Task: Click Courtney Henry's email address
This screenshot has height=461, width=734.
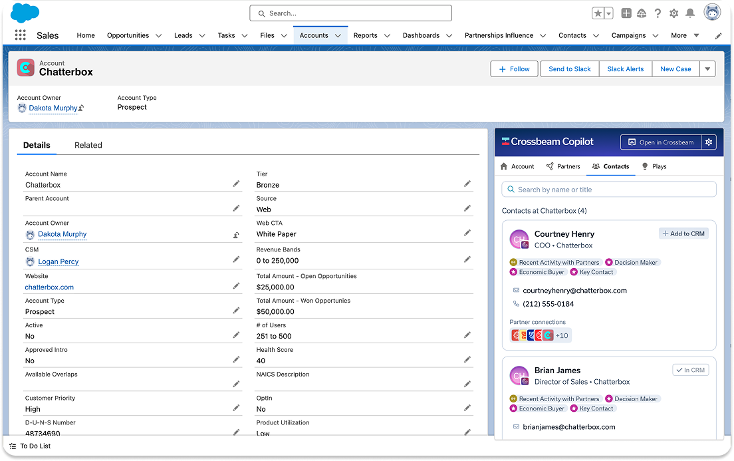Action: (574, 291)
